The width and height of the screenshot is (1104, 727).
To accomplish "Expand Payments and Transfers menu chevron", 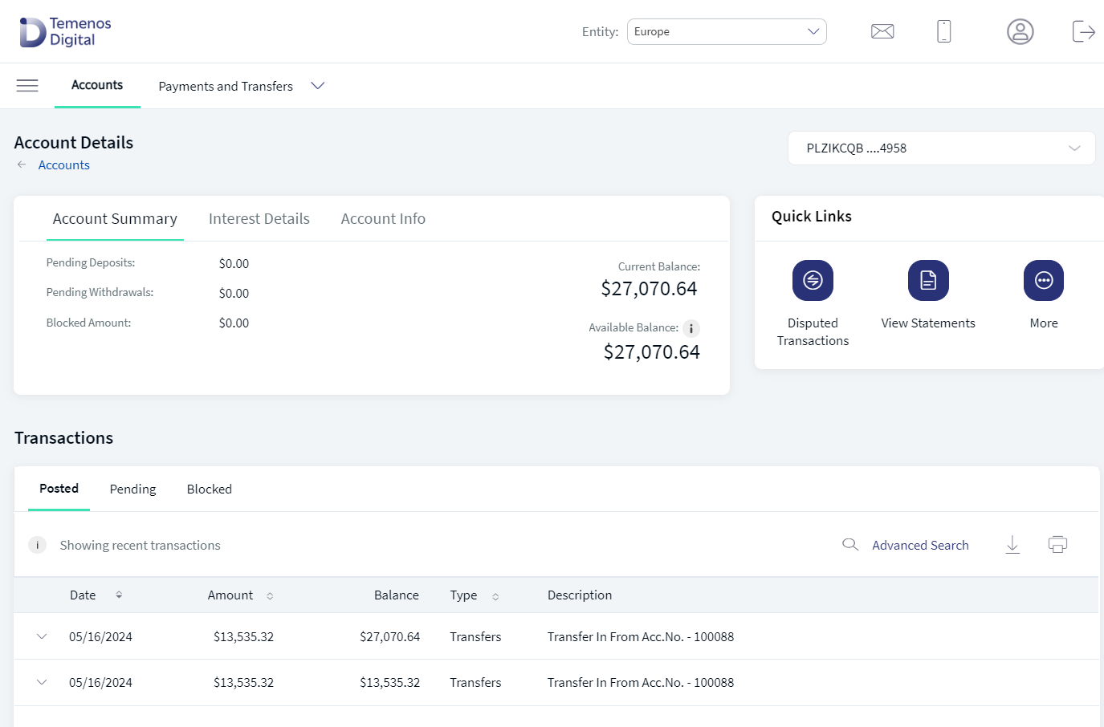I will pos(318,86).
